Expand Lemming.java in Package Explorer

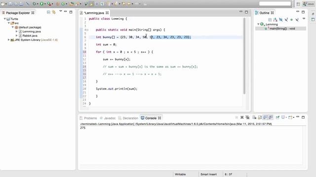[16, 31]
